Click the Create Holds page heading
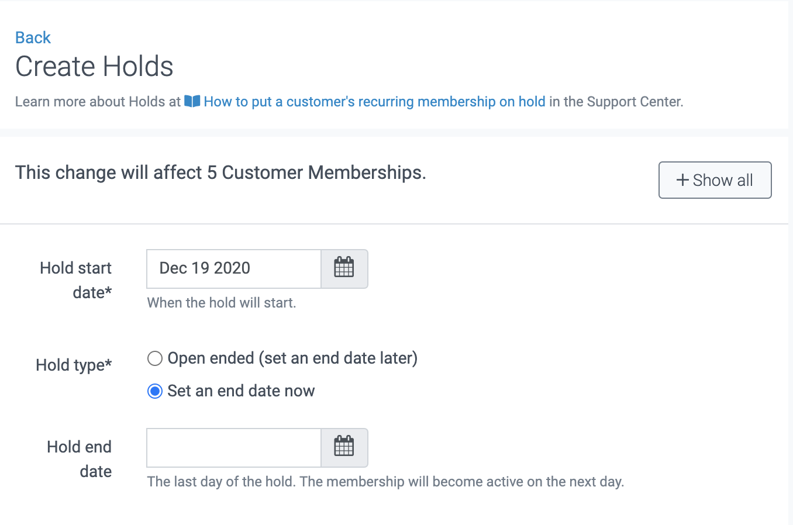The height and width of the screenshot is (525, 793). tap(94, 66)
